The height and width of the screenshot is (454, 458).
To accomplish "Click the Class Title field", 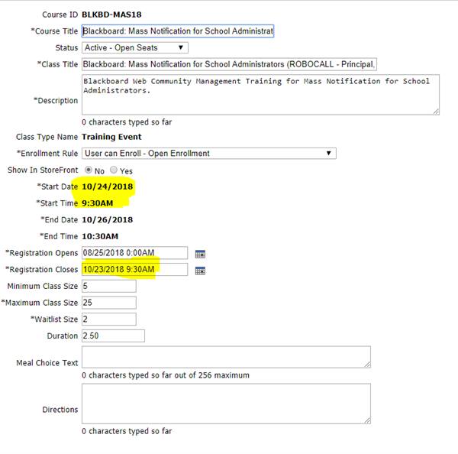I will [229, 64].
